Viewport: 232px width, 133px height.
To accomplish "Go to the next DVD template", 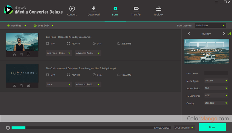I will coord(224,34).
